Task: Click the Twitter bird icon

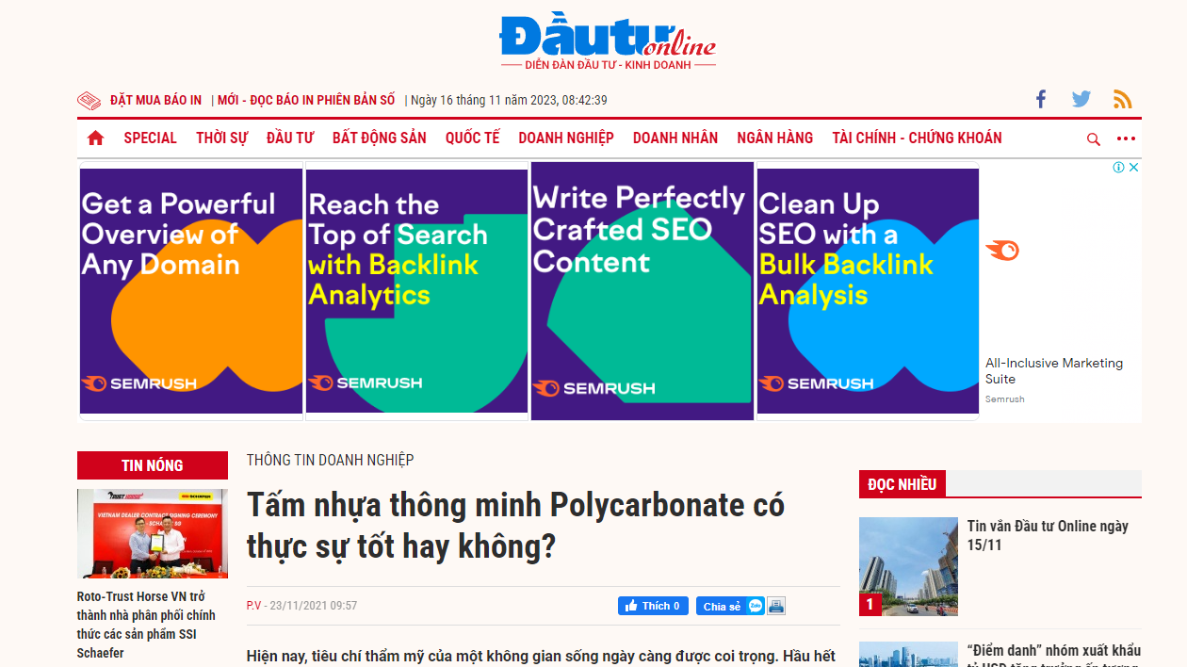Action: [1081, 99]
